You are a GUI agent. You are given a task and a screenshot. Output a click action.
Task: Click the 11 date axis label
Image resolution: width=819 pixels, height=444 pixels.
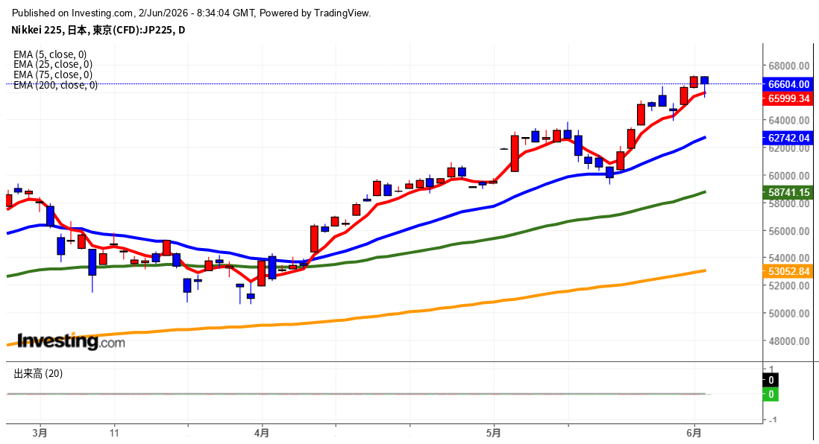pyautogui.click(x=114, y=433)
